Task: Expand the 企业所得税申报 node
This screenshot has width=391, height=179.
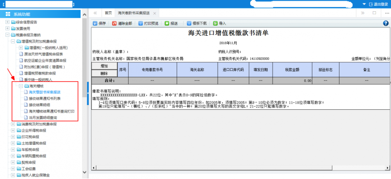Action: point(13,130)
